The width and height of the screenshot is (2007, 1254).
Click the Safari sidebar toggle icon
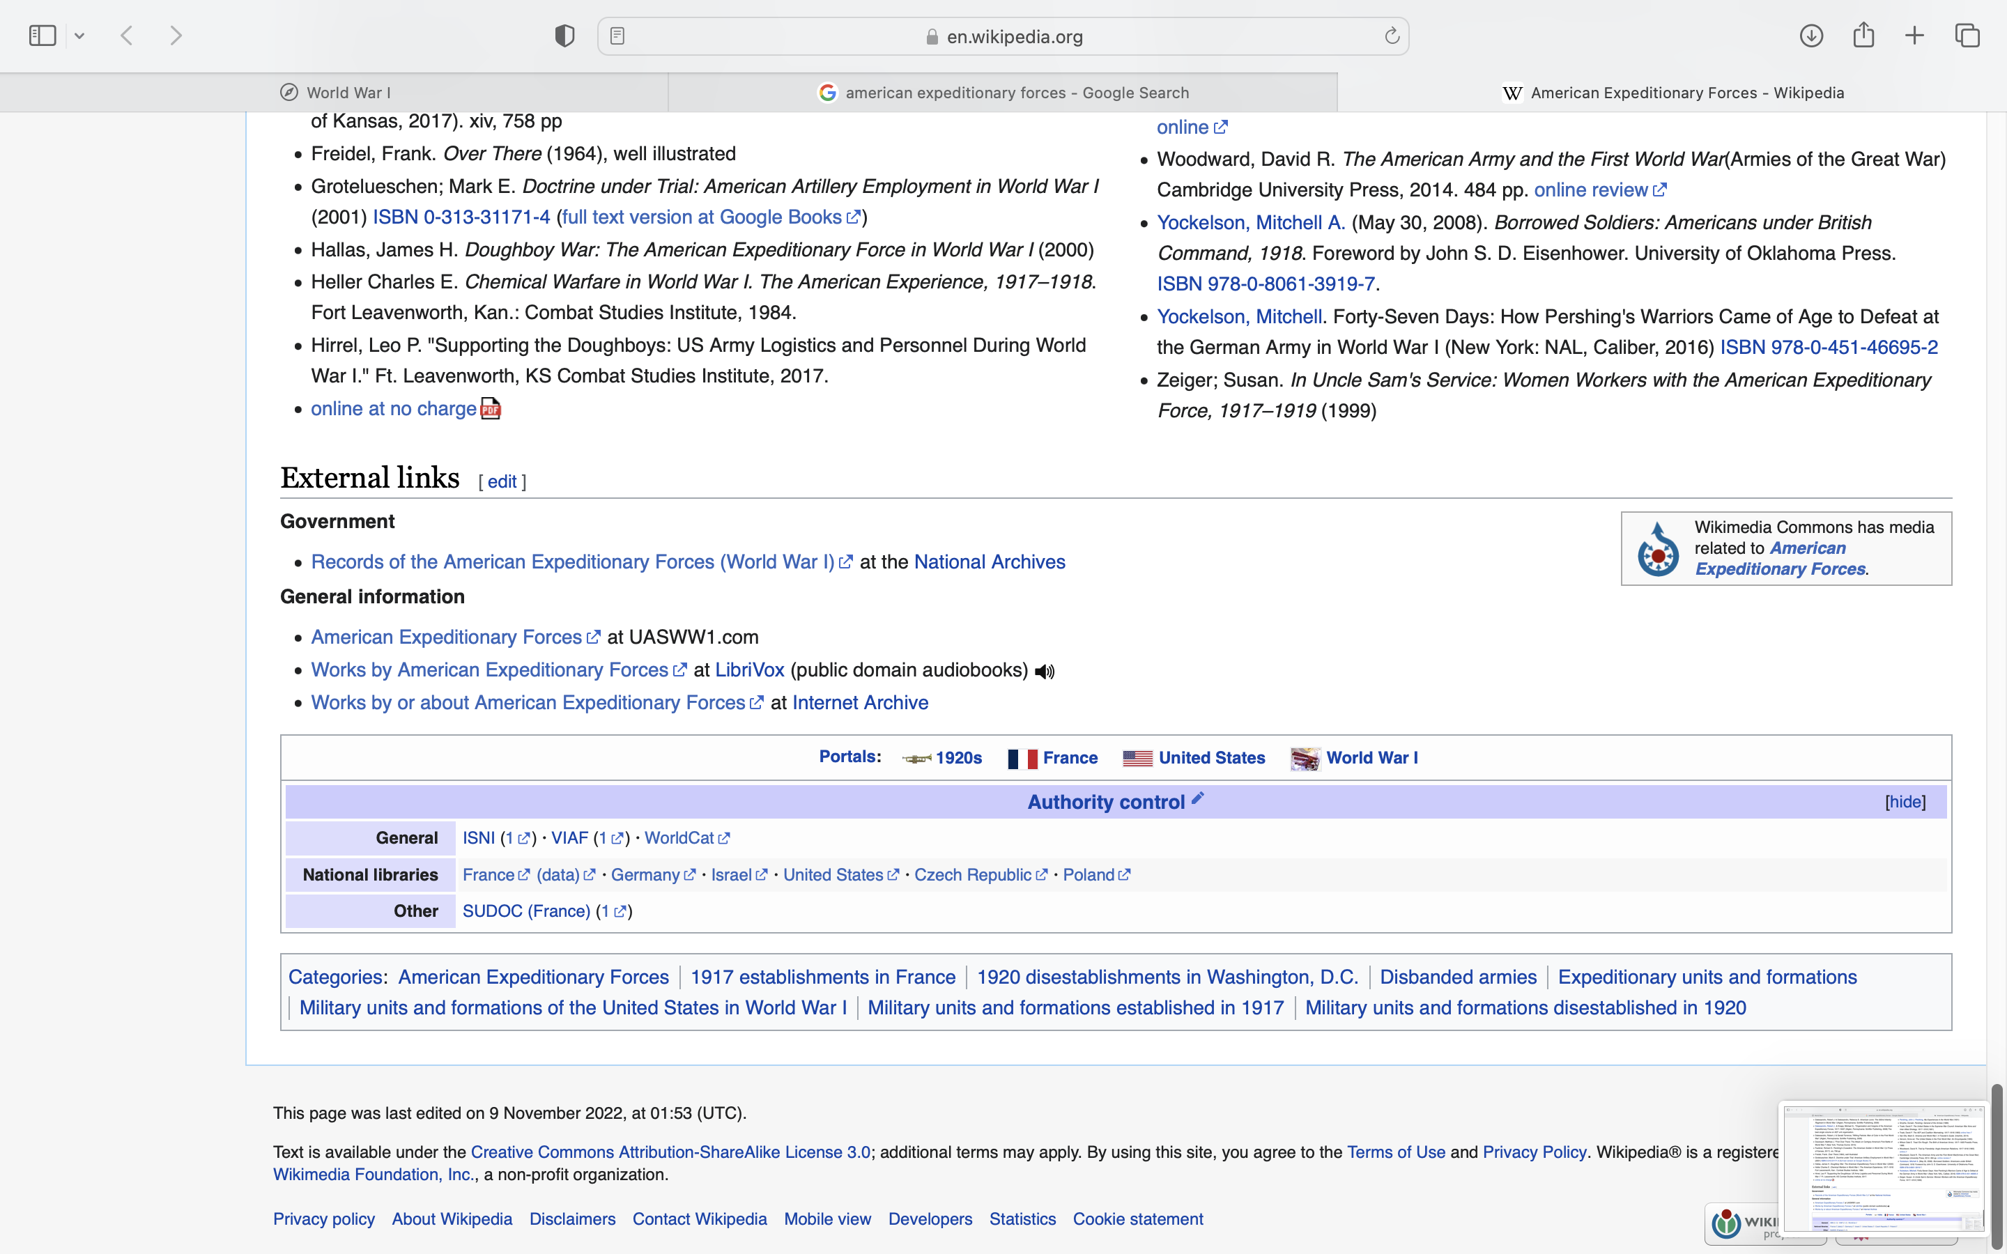coord(43,36)
